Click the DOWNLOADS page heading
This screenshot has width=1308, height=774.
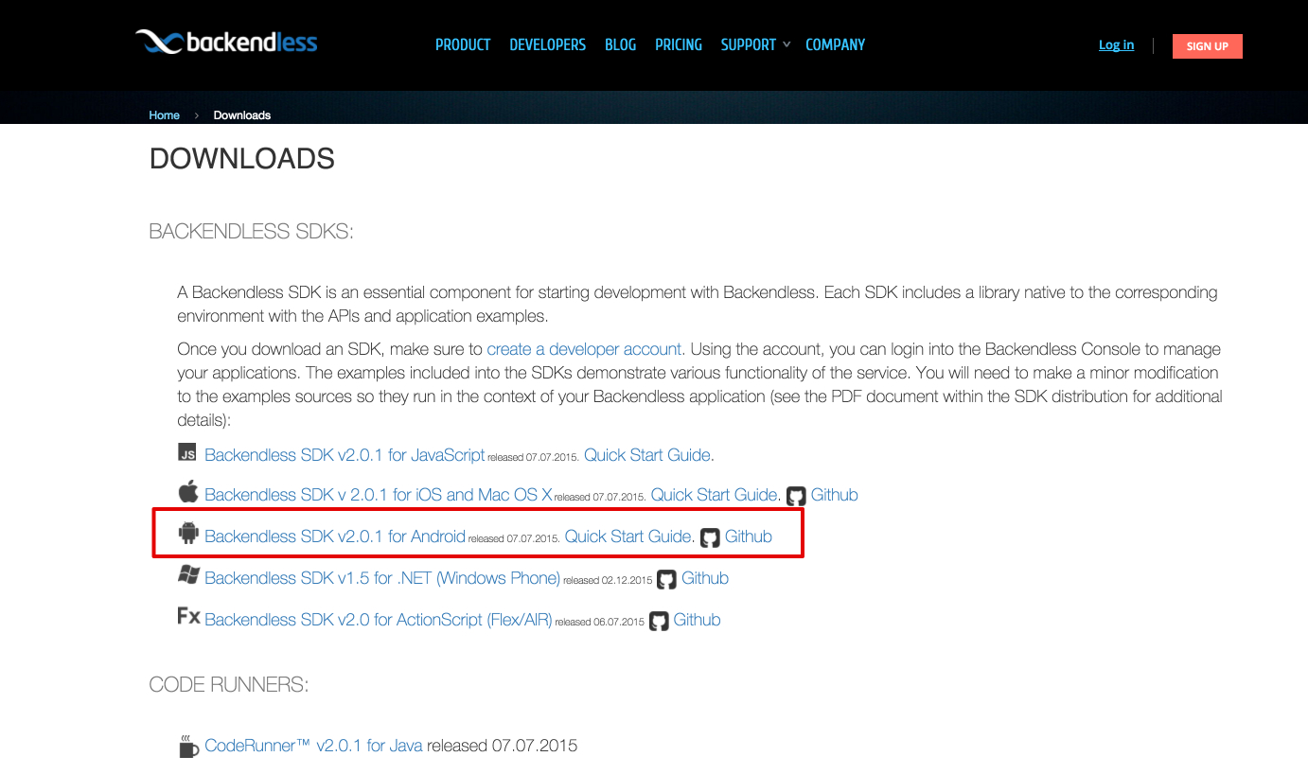coord(242,159)
